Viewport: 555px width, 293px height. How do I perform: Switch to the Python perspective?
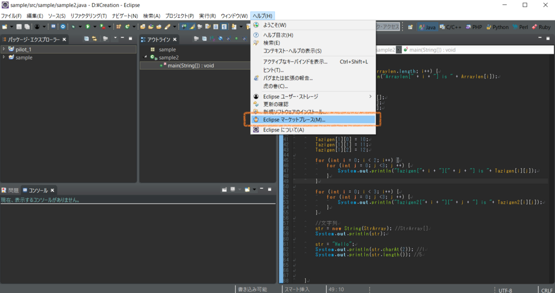pyautogui.click(x=498, y=27)
